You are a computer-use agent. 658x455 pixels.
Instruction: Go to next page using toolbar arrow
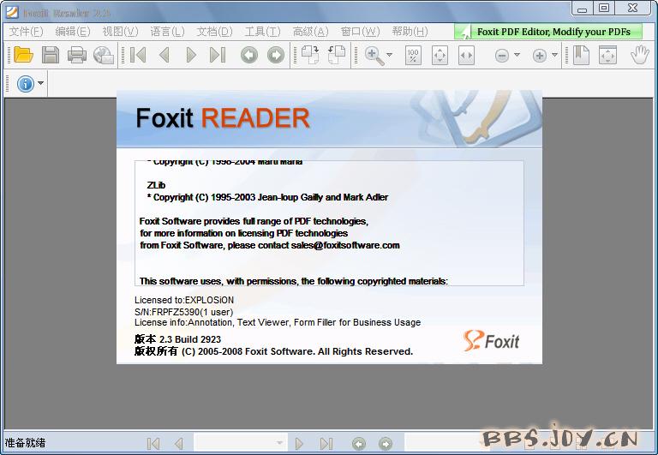tap(191, 55)
